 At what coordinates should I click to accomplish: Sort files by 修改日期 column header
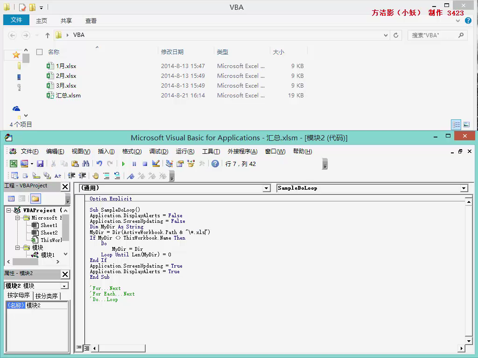click(x=172, y=52)
